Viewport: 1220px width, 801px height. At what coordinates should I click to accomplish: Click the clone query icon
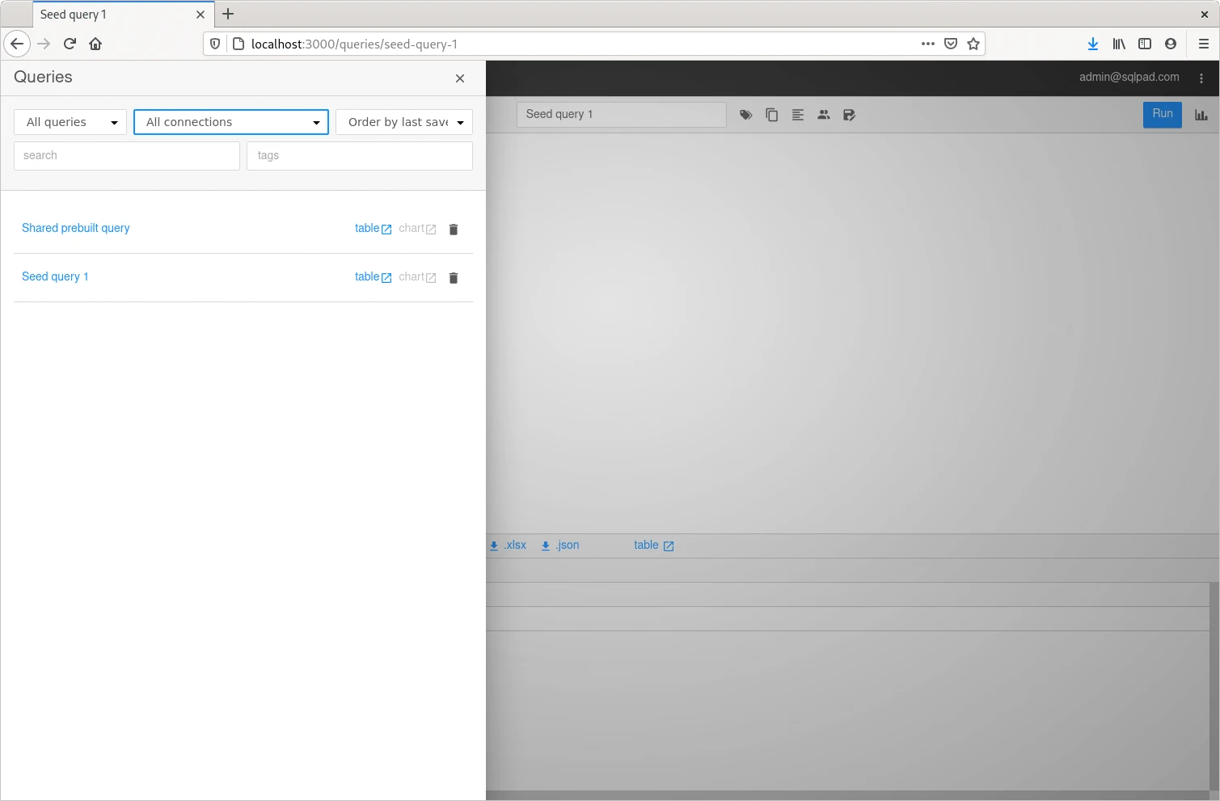click(x=772, y=115)
